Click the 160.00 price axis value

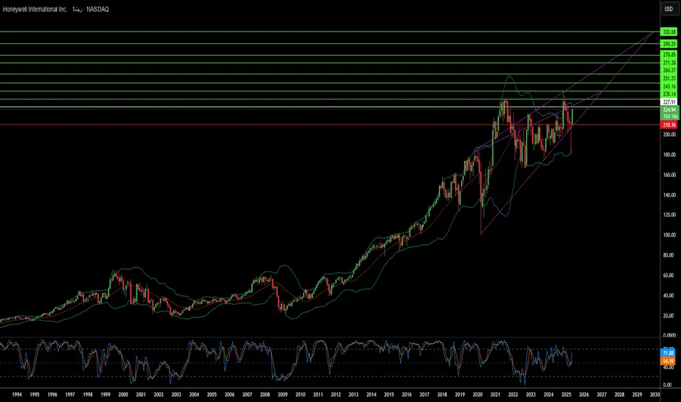click(669, 175)
